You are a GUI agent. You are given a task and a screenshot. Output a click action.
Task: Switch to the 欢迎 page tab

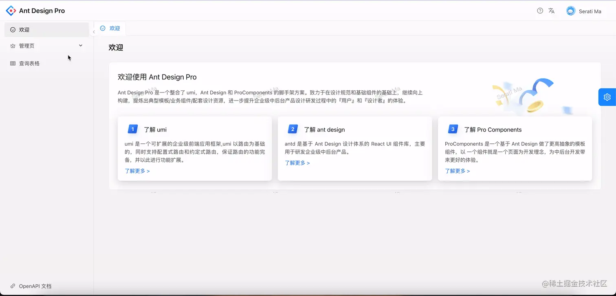[x=110, y=28]
